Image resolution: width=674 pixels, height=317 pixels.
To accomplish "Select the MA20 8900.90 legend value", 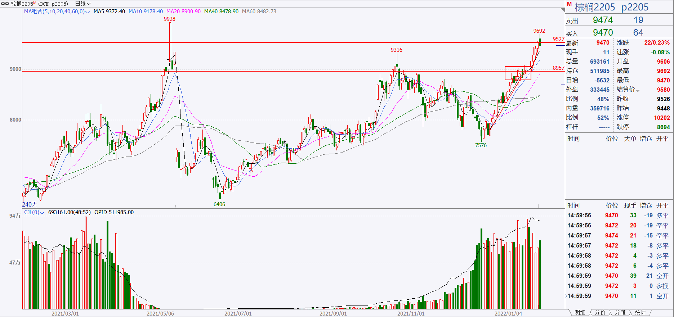I will [183, 12].
